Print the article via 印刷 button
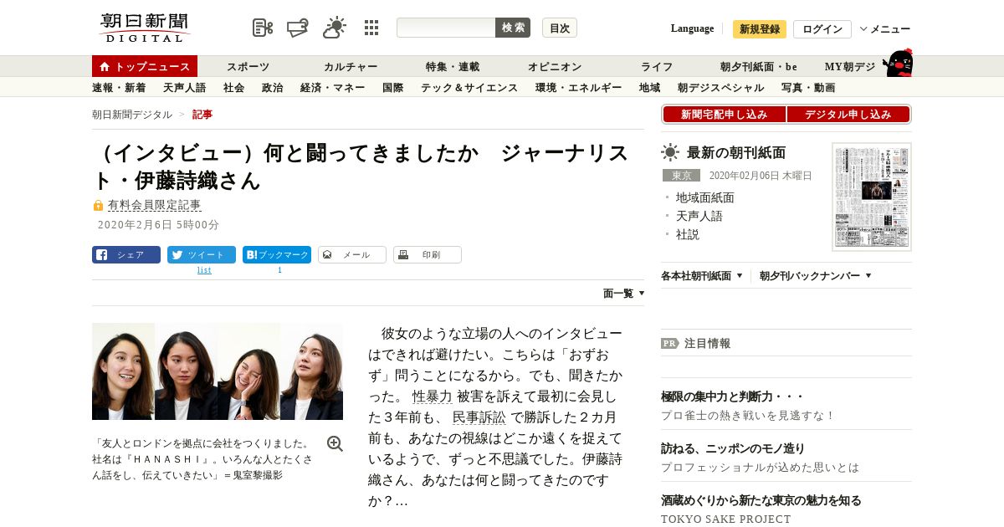 pyautogui.click(x=428, y=255)
